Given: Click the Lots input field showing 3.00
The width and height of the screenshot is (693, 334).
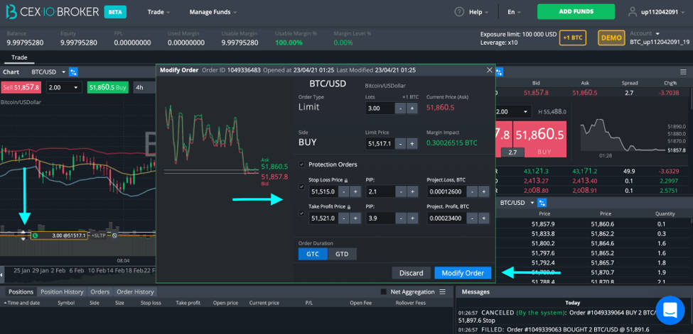Looking at the screenshot, I should (x=380, y=108).
